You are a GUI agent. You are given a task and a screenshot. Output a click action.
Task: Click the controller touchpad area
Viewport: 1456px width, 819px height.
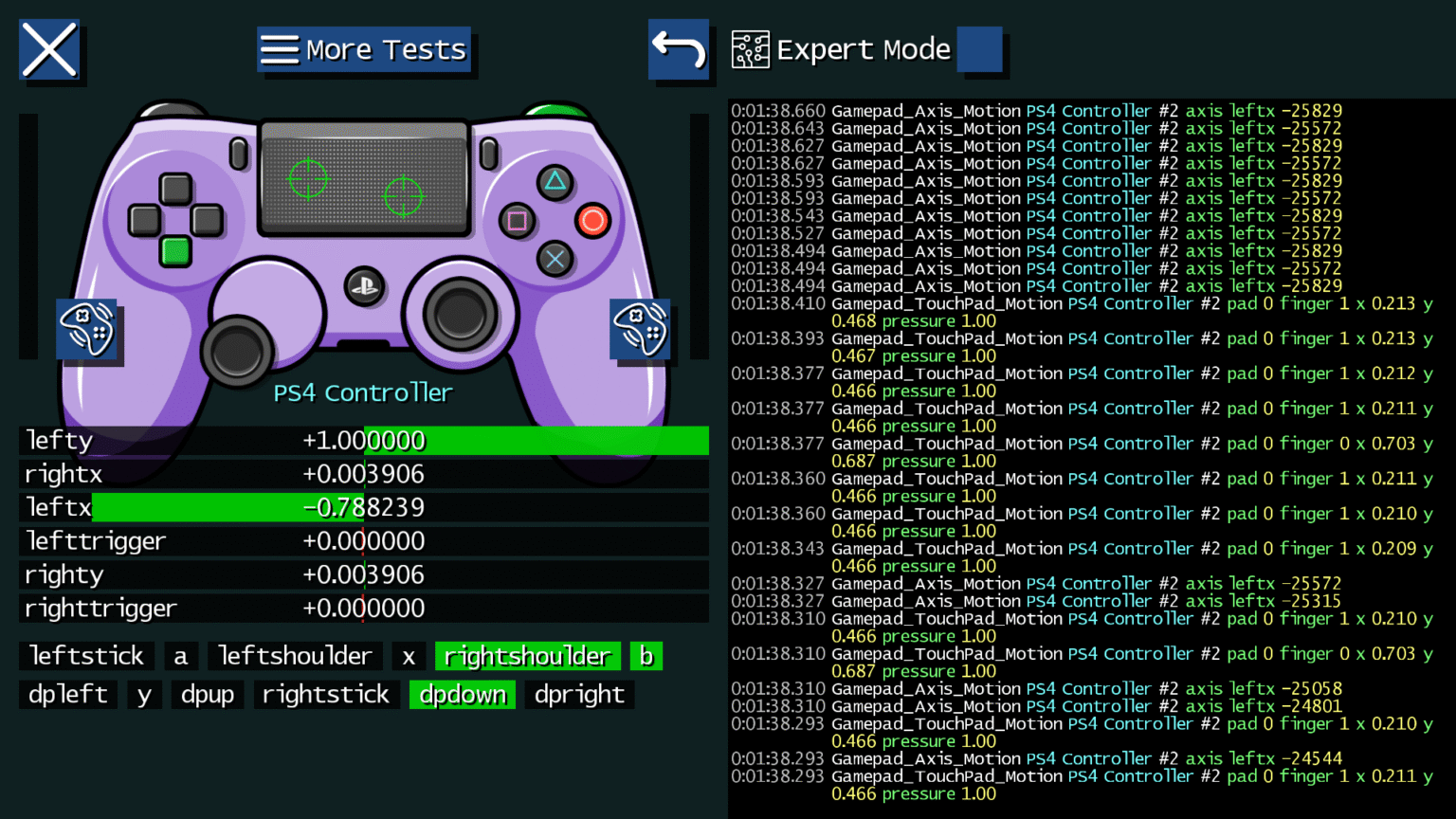pos(365,180)
